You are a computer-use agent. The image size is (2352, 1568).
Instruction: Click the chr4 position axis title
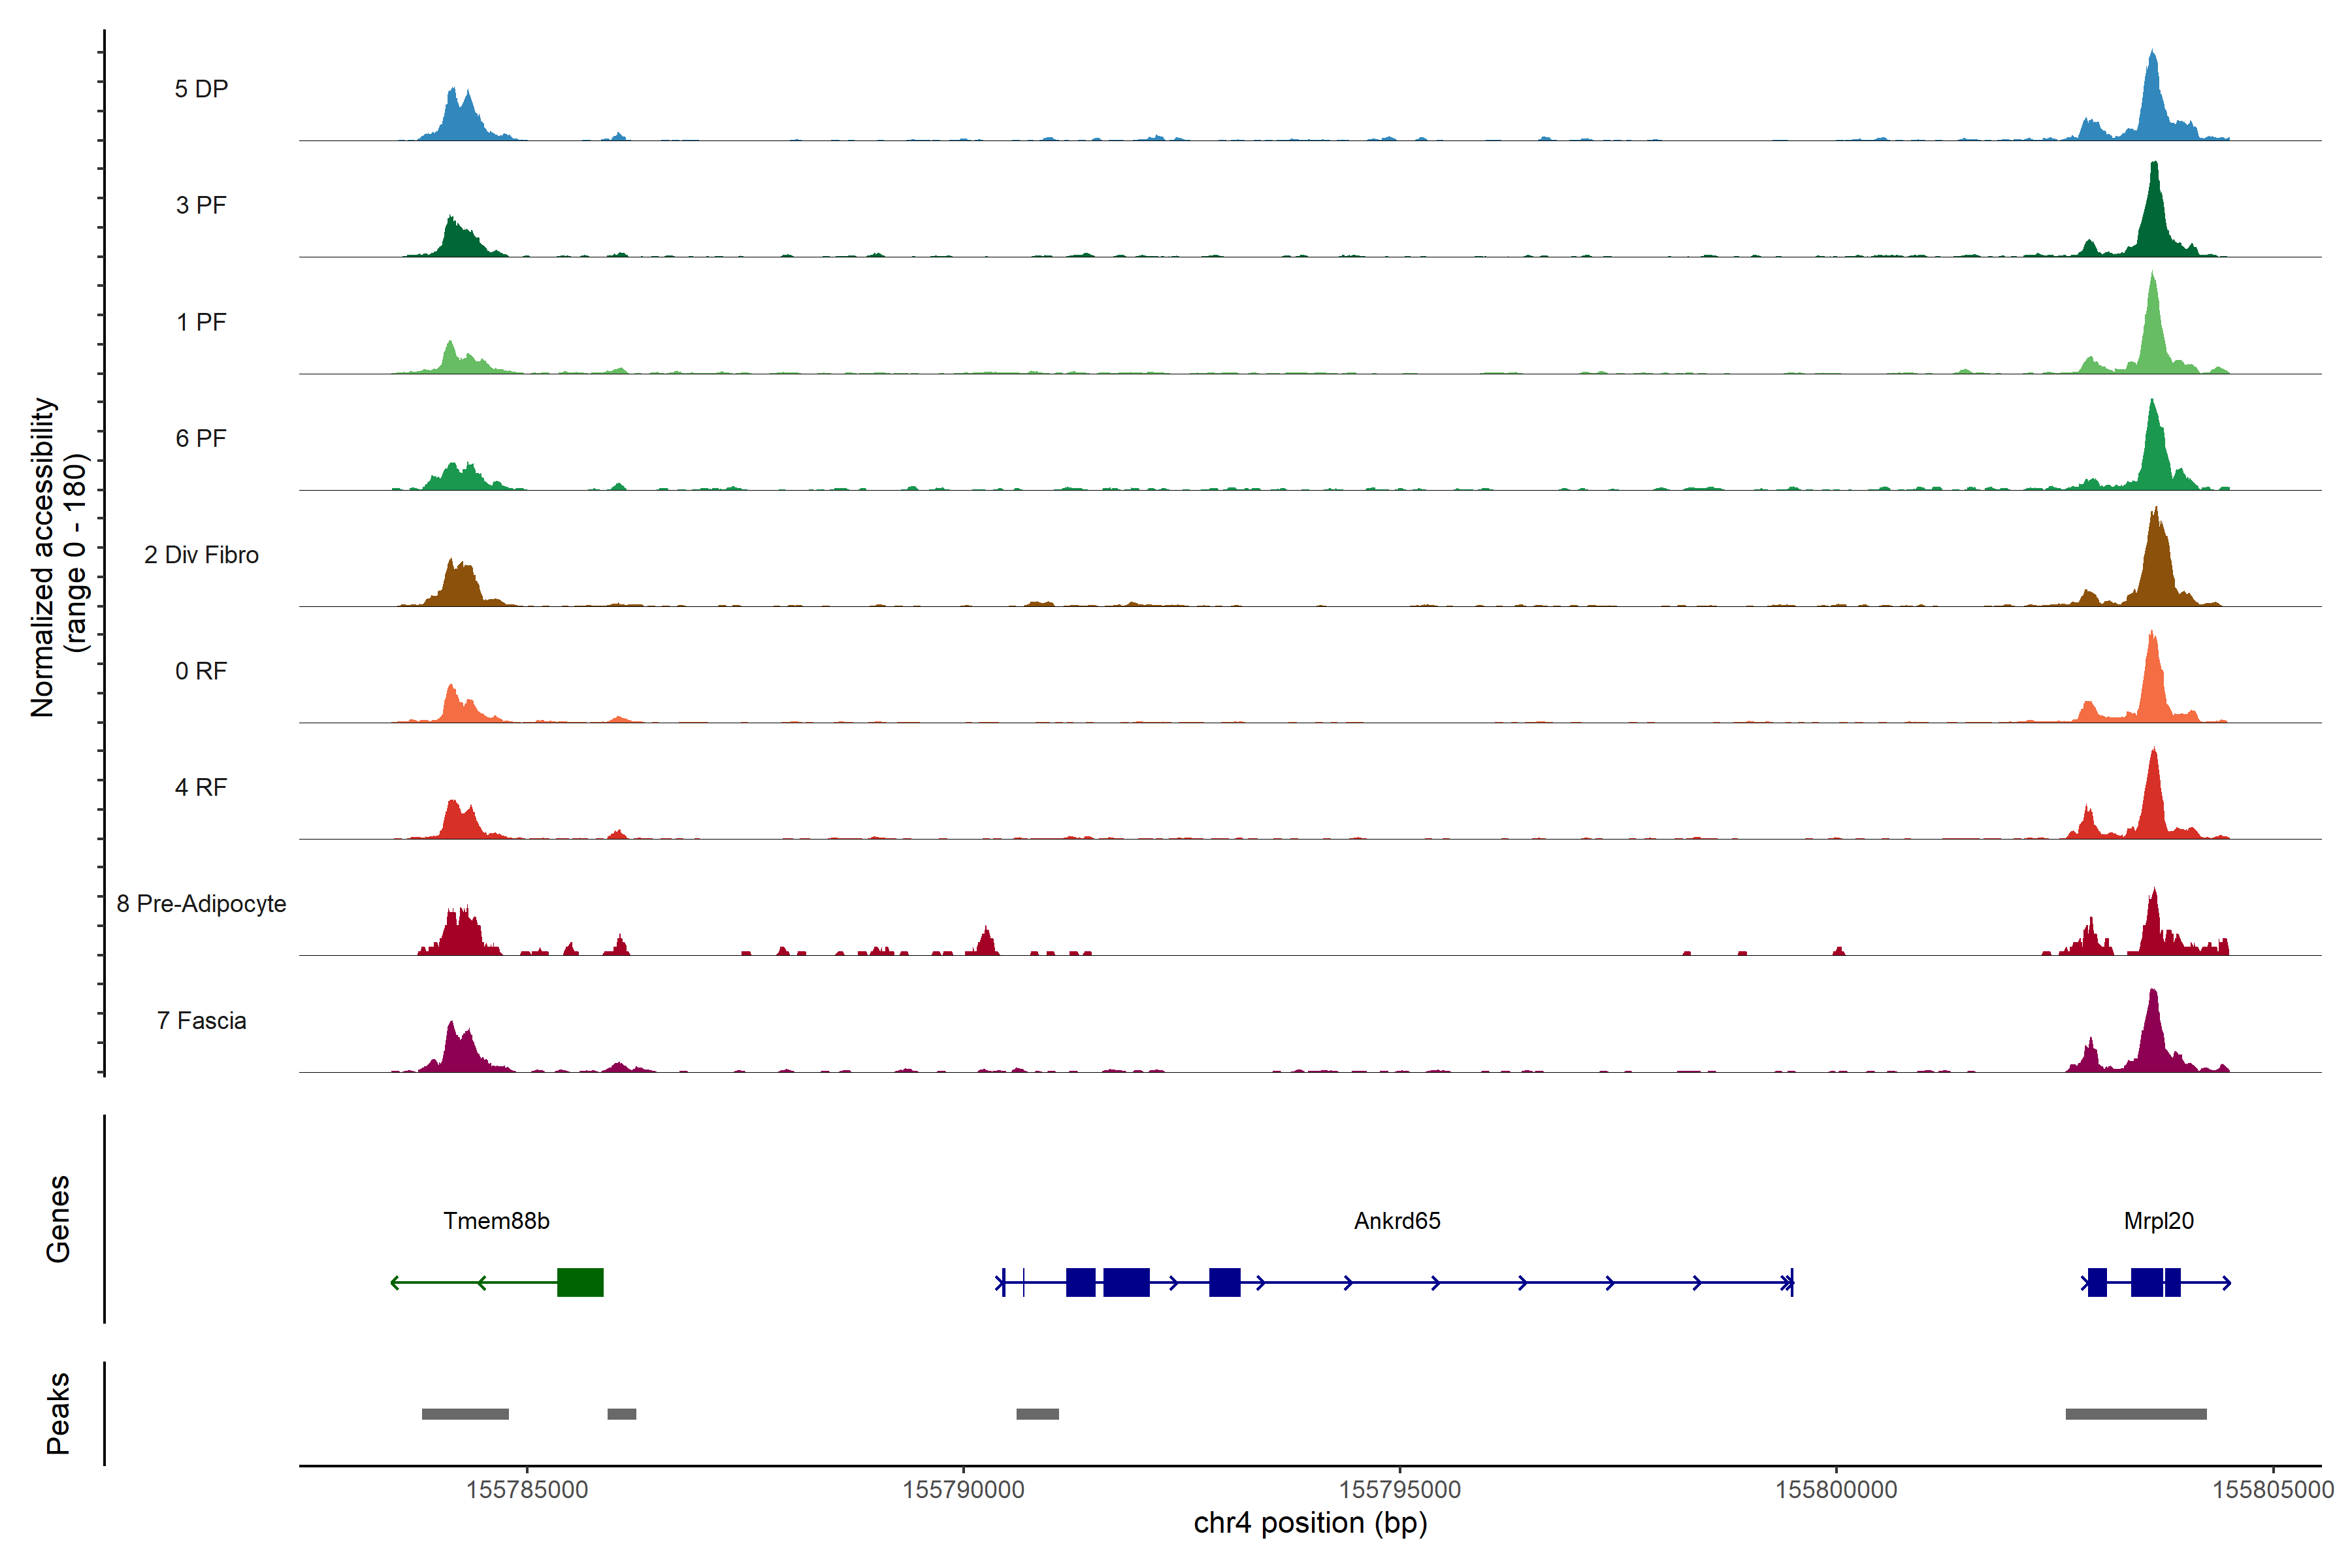(x=1310, y=1523)
